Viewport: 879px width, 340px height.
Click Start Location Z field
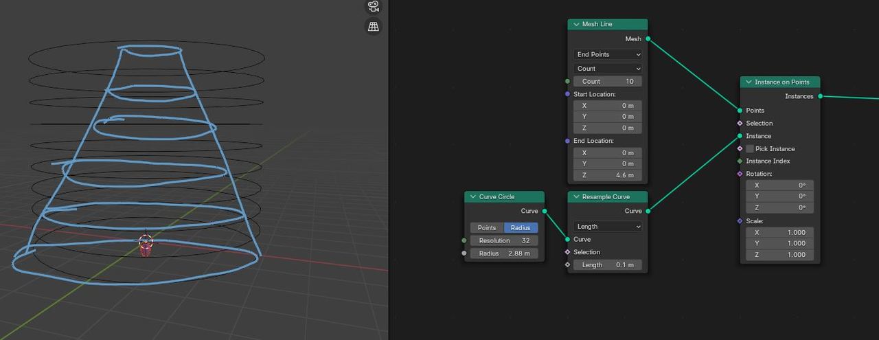(x=608, y=128)
